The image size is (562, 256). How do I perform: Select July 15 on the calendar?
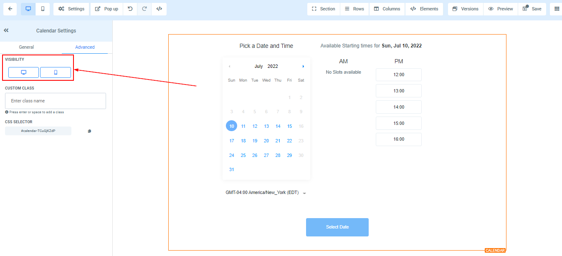pos(289,126)
